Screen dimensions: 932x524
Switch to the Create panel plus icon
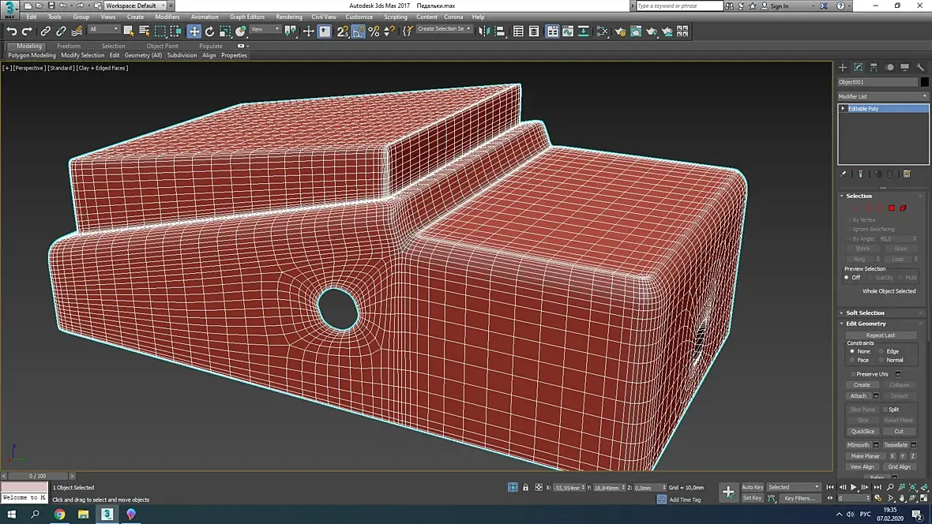843,67
